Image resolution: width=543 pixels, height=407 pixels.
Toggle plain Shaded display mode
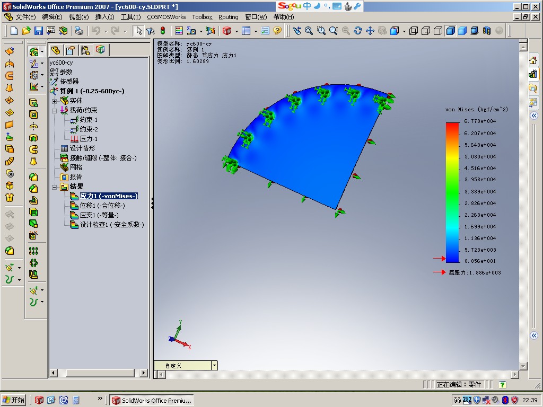click(462, 31)
